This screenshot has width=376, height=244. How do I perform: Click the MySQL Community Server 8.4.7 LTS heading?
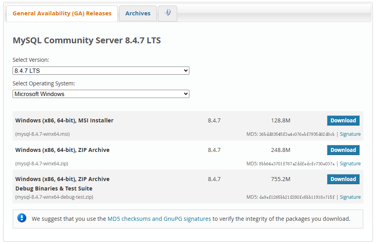tap(87, 41)
